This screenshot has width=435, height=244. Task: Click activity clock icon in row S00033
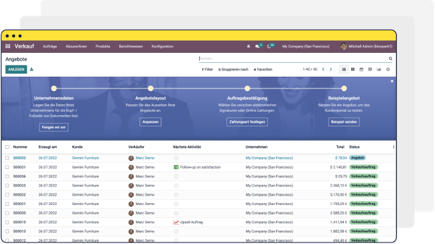coord(176,158)
